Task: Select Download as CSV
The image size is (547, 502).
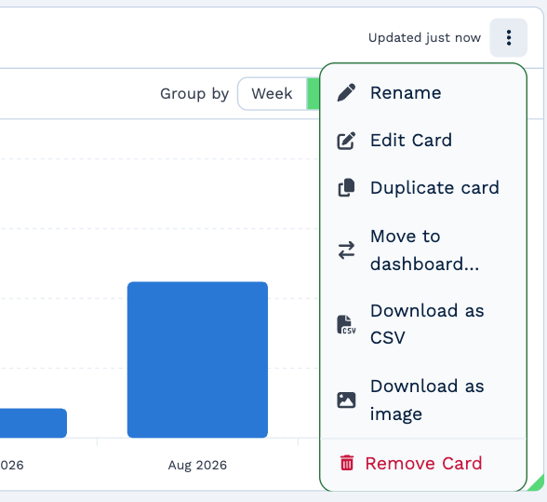Action: click(x=422, y=324)
